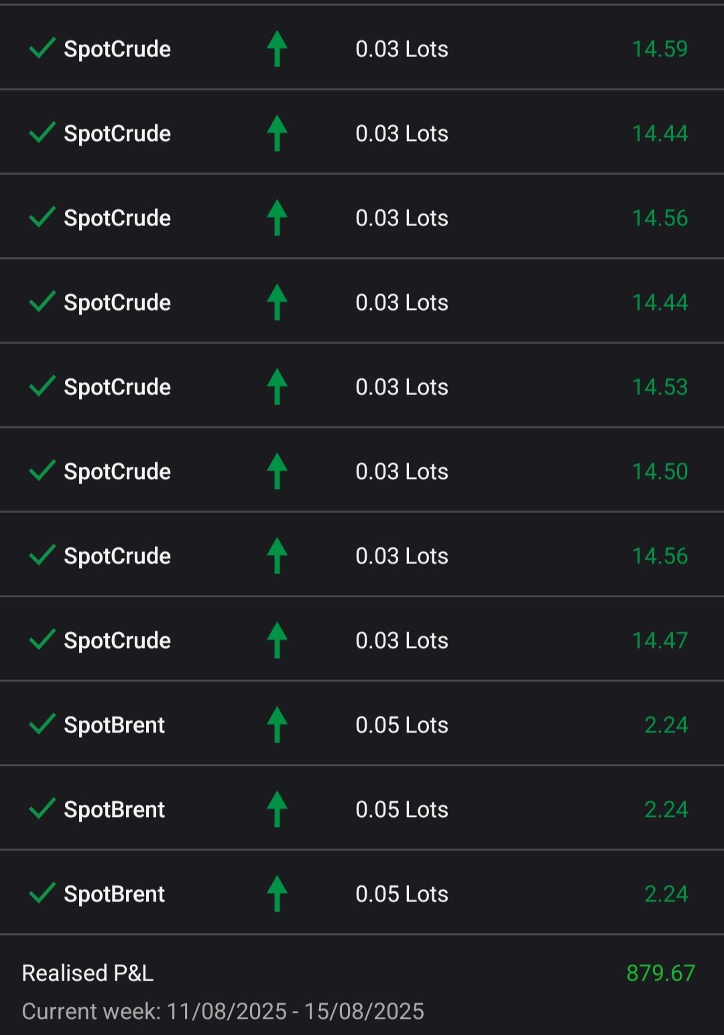
Task: Click the checkmark of the first SpotBrent trade
Action: tap(42, 724)
